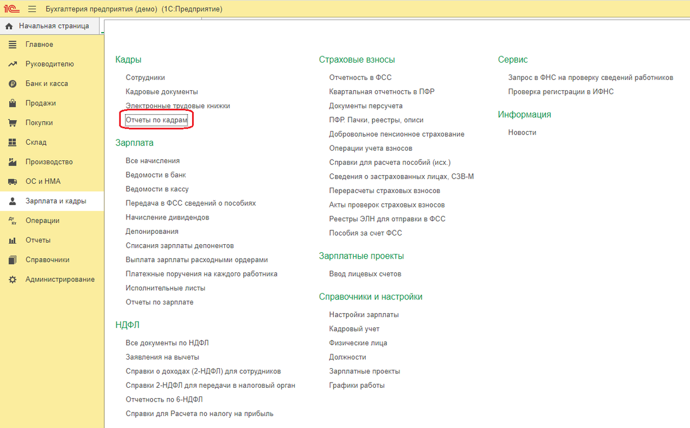Open Пособия за счет ФСС
Image resolution: width=690 pixels, height=428 pixels.
coord(365,233)
